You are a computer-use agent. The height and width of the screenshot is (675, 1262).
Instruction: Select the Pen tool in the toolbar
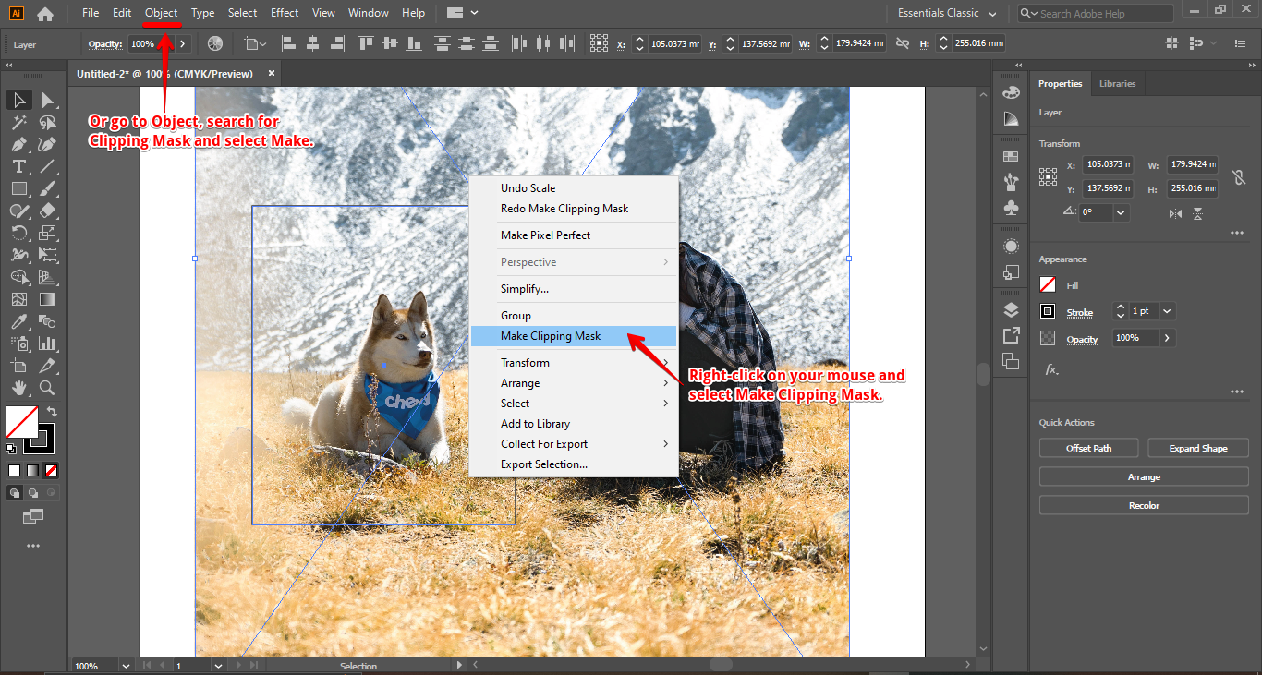tap(18, 144)
